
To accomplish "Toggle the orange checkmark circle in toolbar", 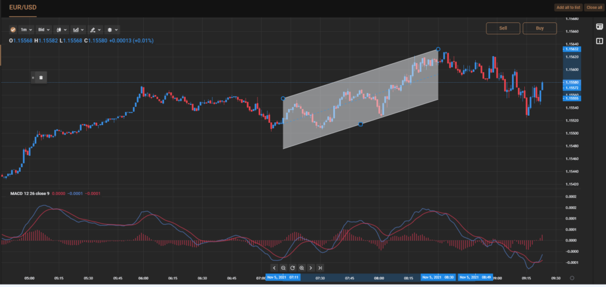I will coord(13,29).
